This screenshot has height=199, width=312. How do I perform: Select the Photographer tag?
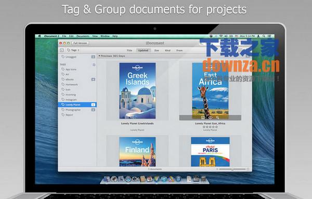(x=77, y=110)
